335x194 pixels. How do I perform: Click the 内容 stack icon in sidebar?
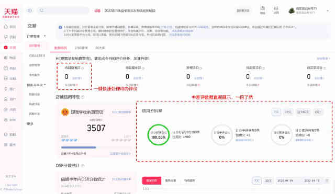(6, 109)
